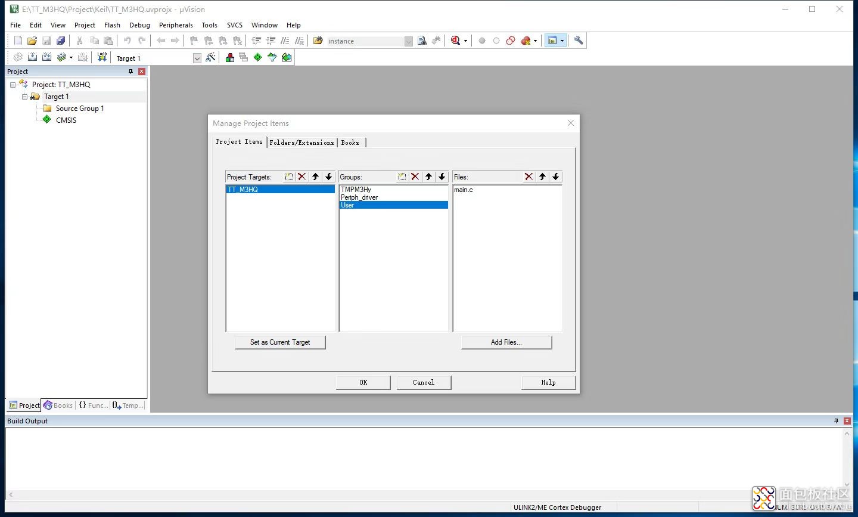The image size is (858, 517).
Task: Move file up arrow in Files list
Action: pyautogui.click(x=542, y=177)
